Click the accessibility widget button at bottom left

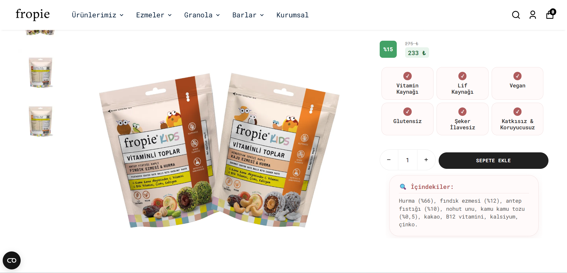click(x=12, y=260)
